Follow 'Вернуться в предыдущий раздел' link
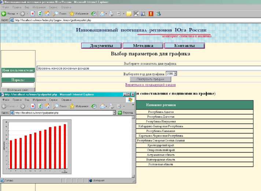 pos(150,84)
